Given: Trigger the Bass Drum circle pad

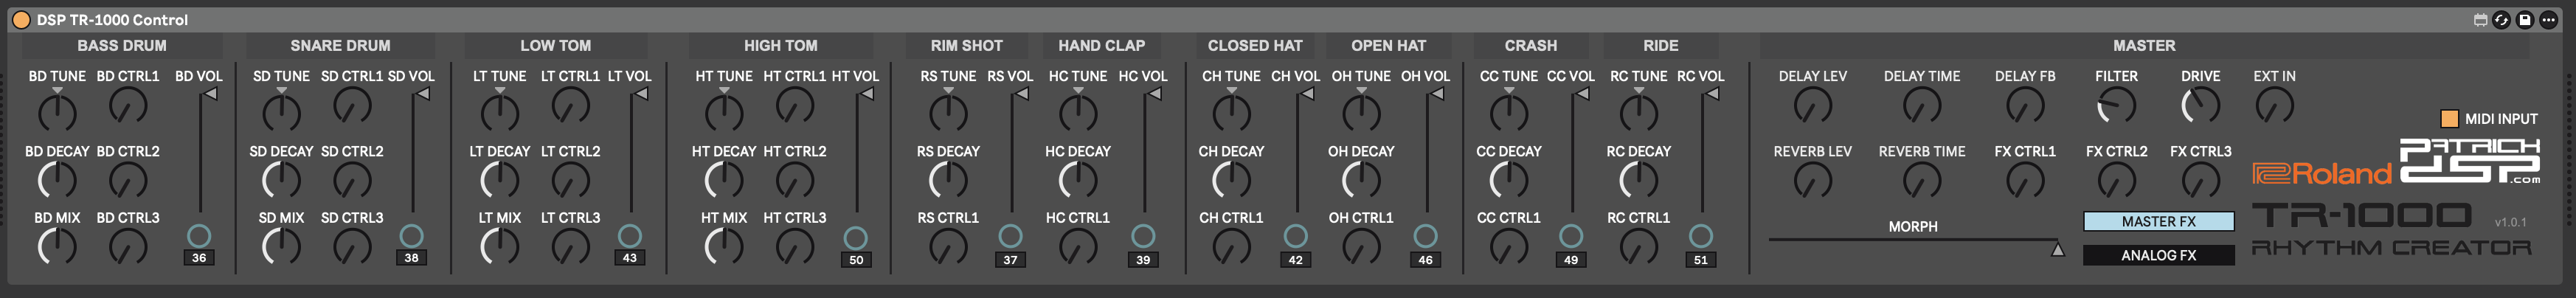Looking at the screenshot, I should click(199, 235).
